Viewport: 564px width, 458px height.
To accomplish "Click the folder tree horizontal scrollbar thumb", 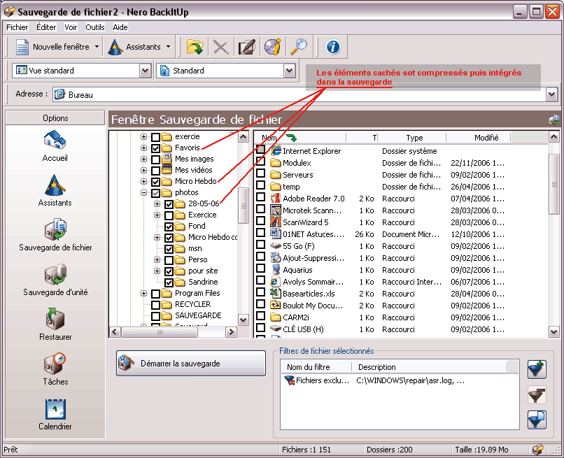I will [160, 332].
